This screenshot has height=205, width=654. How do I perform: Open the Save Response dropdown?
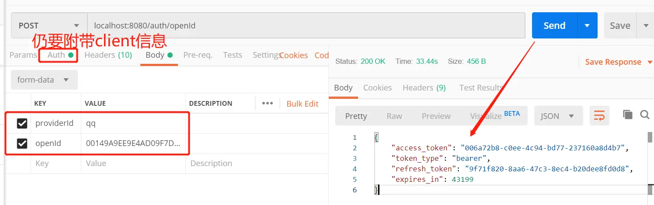[613, 62]
